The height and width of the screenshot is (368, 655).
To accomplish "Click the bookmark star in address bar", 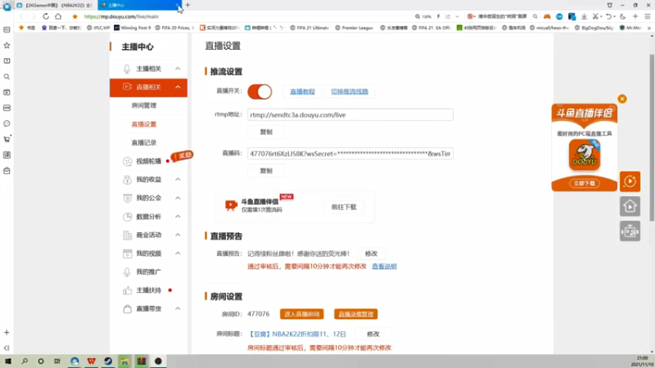I will coord(75,16).
